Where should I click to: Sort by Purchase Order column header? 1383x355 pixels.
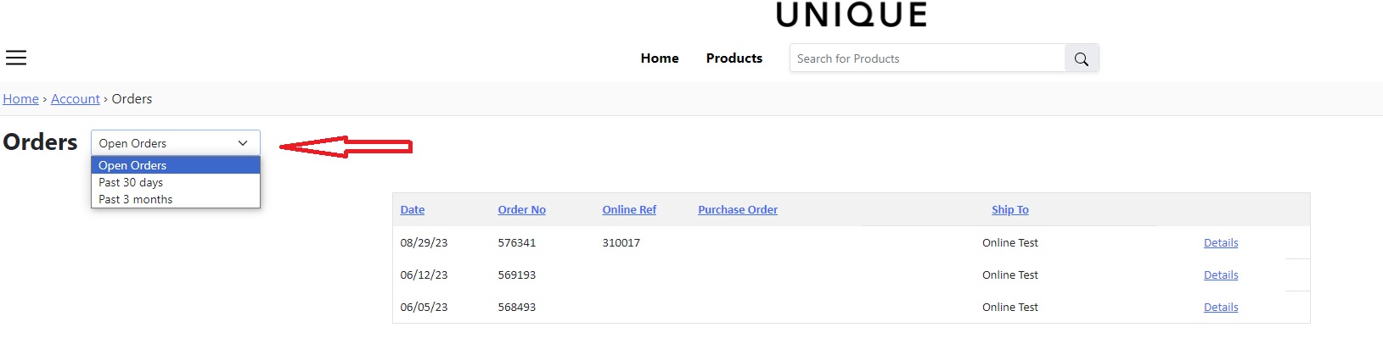[738, 210]
